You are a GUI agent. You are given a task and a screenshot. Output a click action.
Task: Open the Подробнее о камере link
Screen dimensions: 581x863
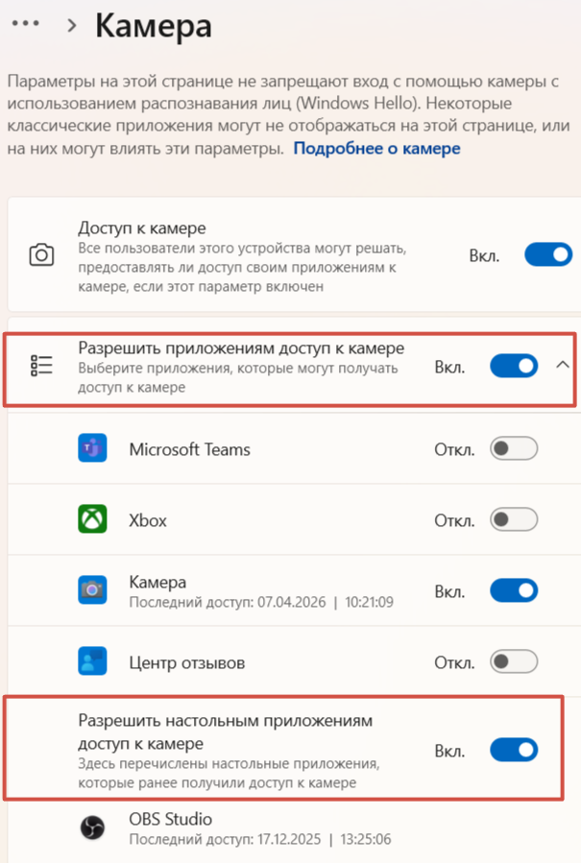tap(376, 149)
